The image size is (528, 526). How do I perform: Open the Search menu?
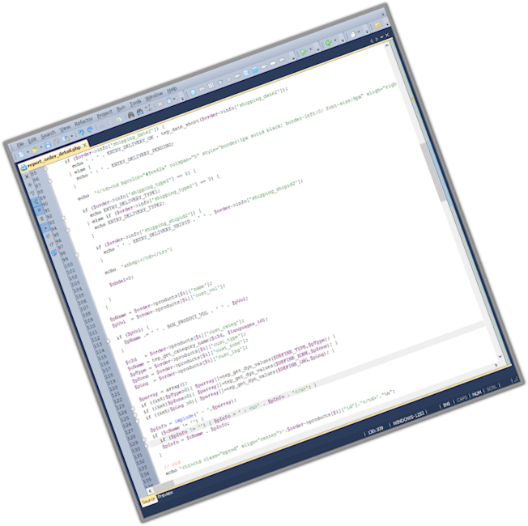coord(48,134)
